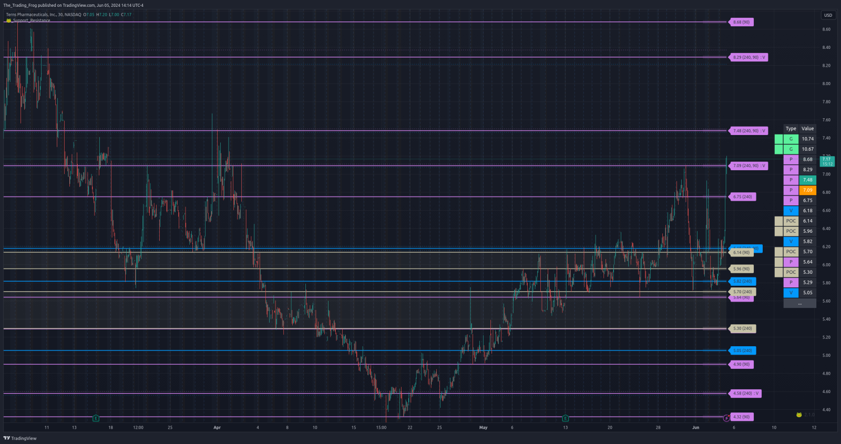Image resolution: width=841 pixels, height=444 pixels.
Task: Click the frog icon next to version 2.1.0
Action: pos(799,415)
